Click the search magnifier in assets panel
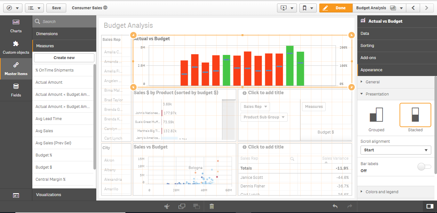Image resolution: width=437 pixels, height=213 pixels. tap(37, 21)
